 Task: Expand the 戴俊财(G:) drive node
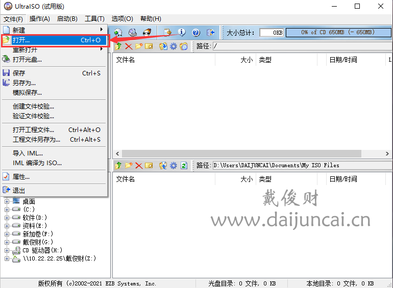[7, 242]
